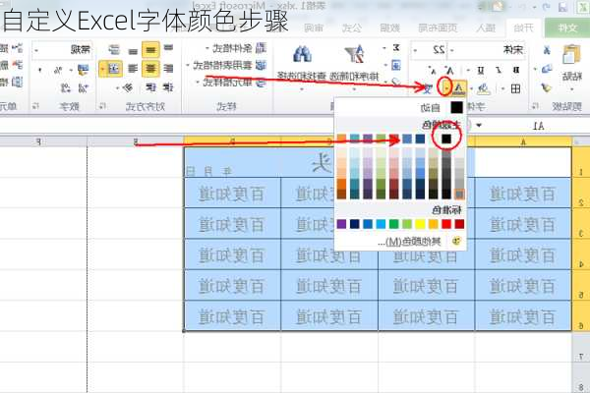Open Format as Table (套用表格格式) menu
This screenshot has width=590, height=393.
(x=226, y=65)
